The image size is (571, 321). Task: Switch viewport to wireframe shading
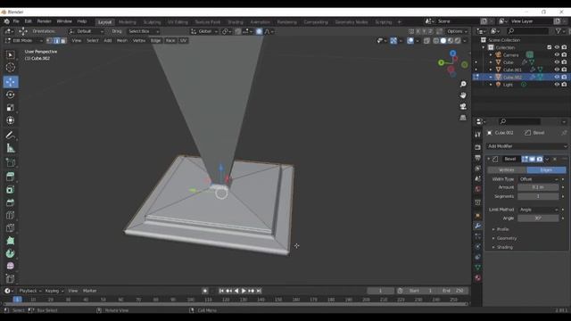(x=436, y=41)
